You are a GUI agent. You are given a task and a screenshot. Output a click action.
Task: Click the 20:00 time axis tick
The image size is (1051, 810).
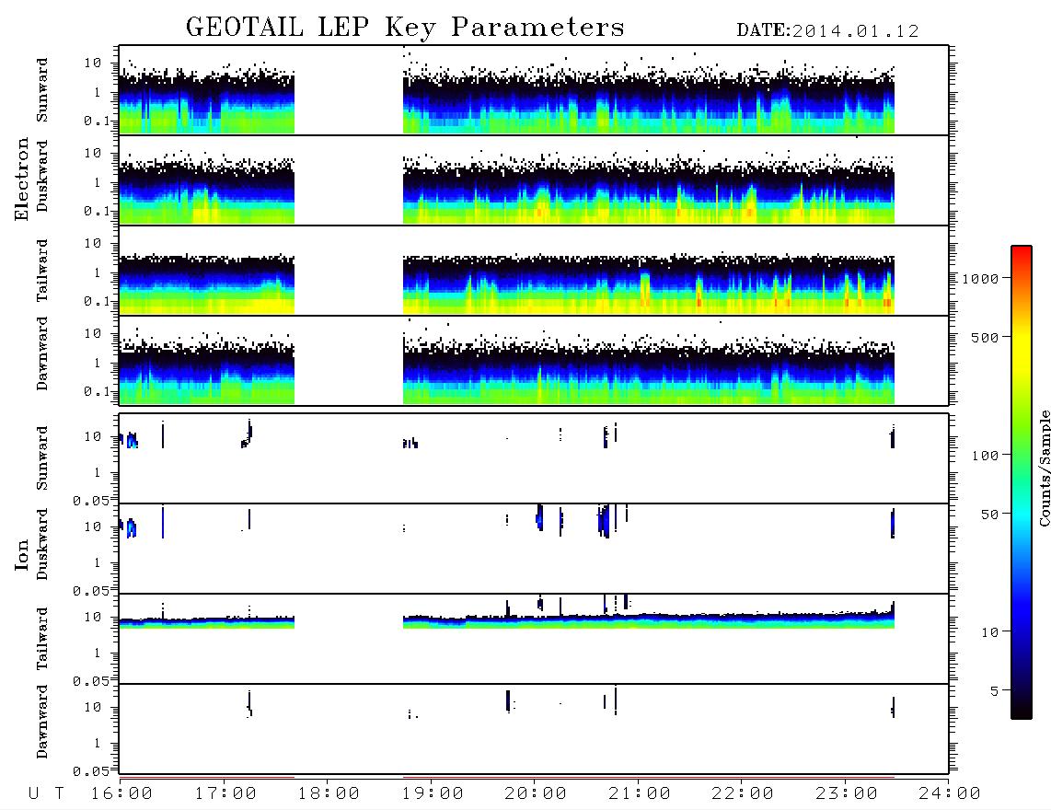click(536, 793)
